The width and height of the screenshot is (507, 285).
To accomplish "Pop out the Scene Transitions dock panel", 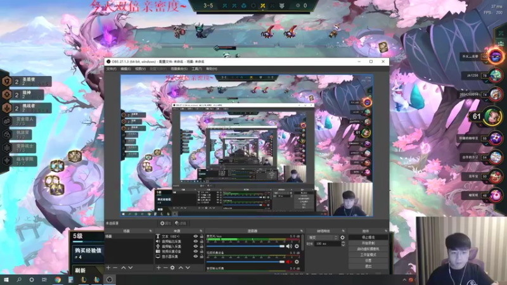I will click(343, 231).
